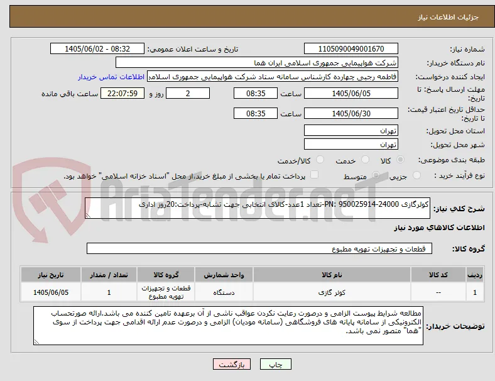Click the شماره نیاز field 1105090049001670
The height and width of the screenshot is (381, 495).
[x=351, y=48]
